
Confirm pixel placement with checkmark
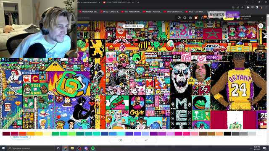coord(146,140)
